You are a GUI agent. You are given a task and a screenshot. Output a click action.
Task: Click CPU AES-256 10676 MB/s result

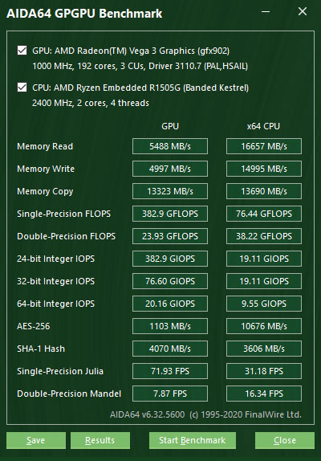click(264, 326)
